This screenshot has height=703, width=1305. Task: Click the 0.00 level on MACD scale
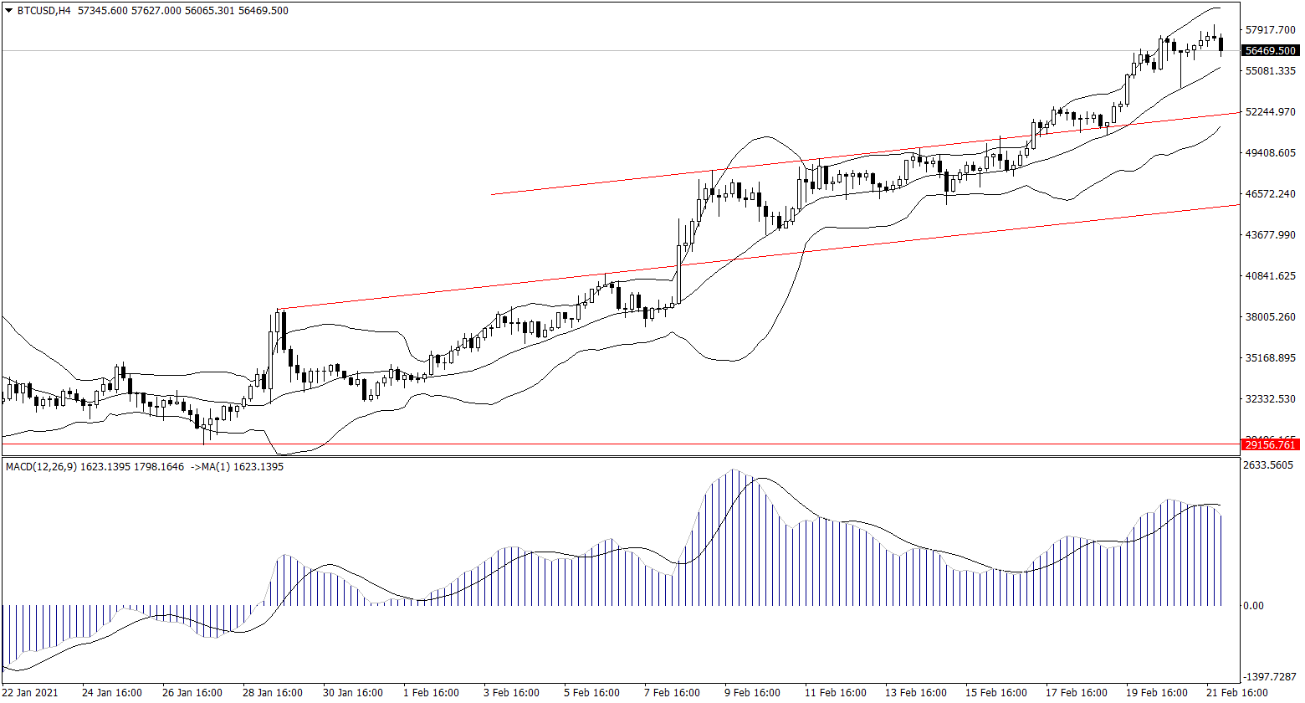[x=1253, y=606]
